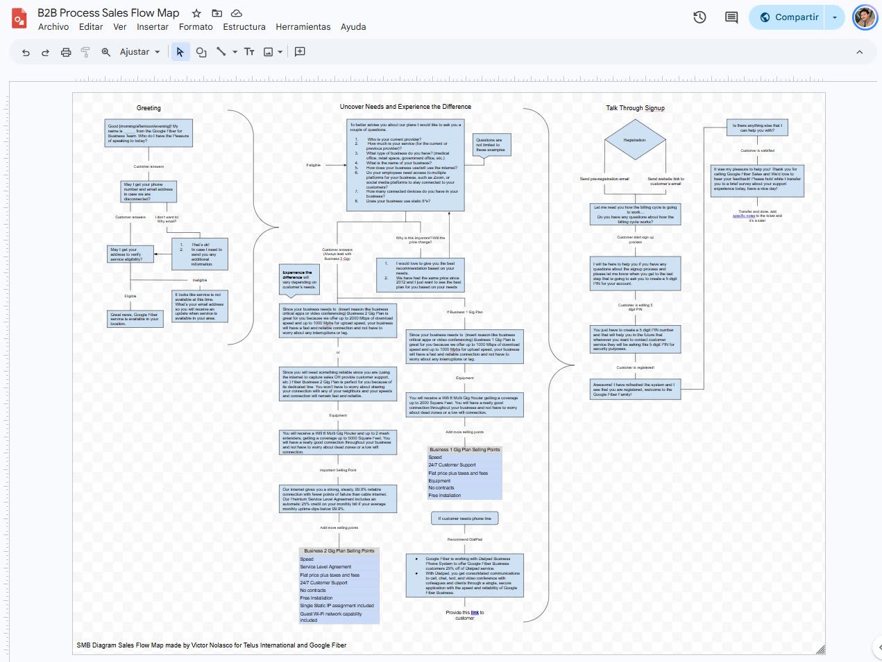Click the paint format roller icon

(x=85, y=52)
